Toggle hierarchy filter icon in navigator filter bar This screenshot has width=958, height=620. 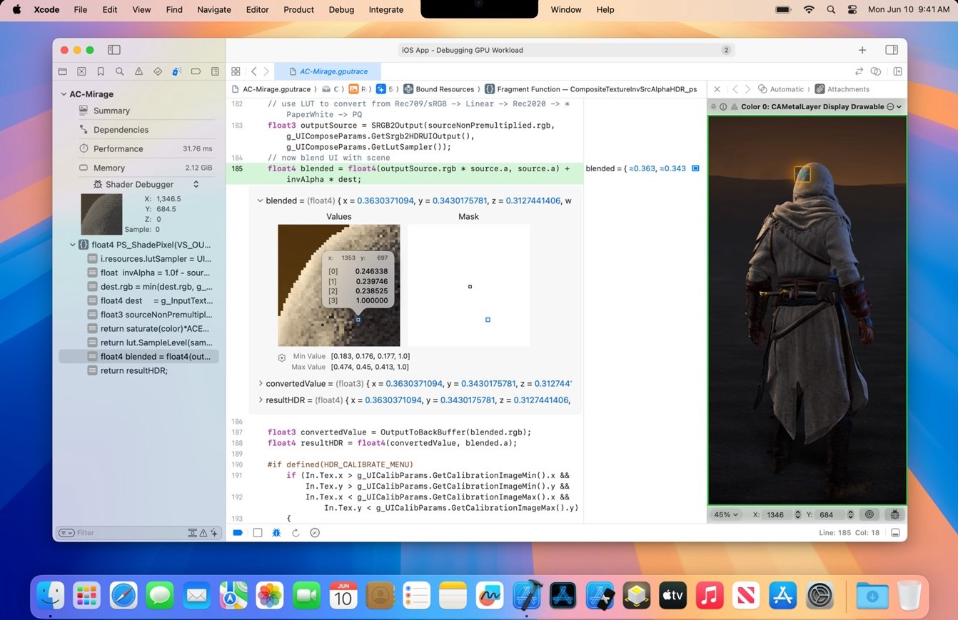pos(193,533)
